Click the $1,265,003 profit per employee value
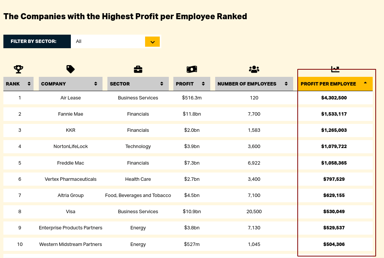Image resolution: width=384 pixels, height=258 pixels. (x=334, y=130)
